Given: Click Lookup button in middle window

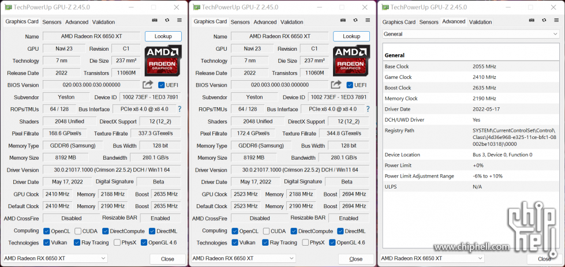Looking at the screenshot, I should (351, 36).
